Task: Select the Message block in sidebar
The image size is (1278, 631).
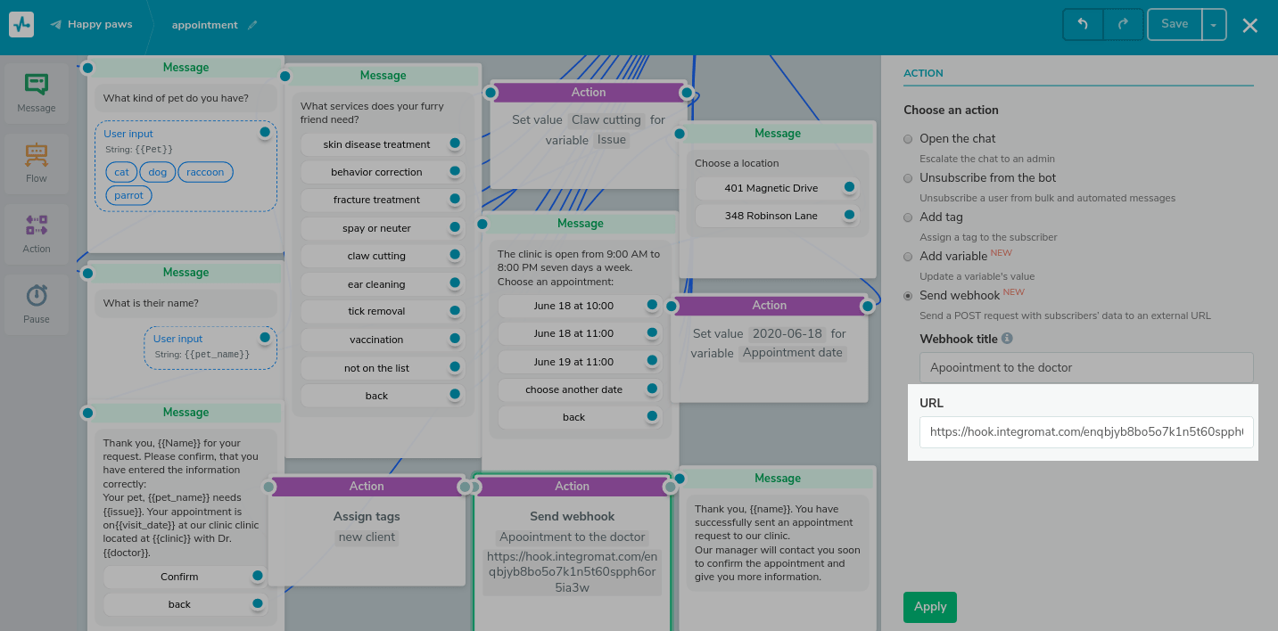Action: (x=37, y=93)
